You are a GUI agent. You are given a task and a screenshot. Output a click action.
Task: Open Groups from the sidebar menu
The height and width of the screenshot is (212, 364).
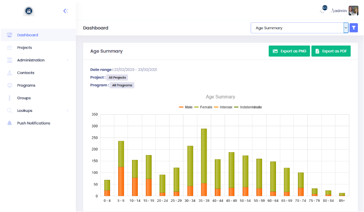(x=24, y=98)
